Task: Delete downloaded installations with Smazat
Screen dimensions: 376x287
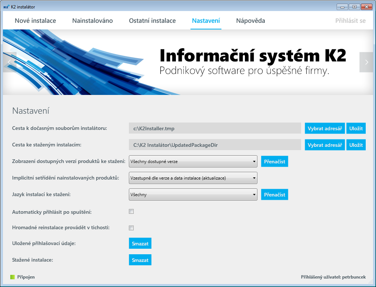Action: coord(140,260)
